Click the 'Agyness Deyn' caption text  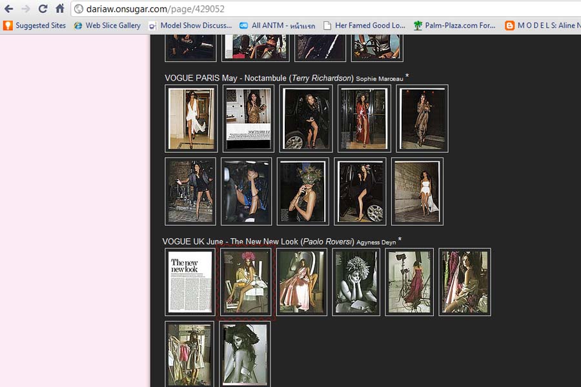click(x=376, y=243)
